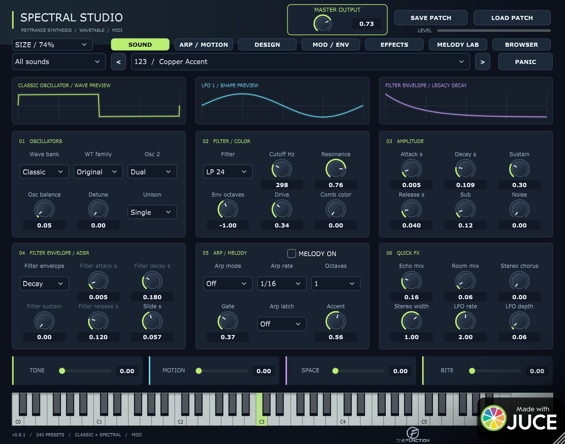Image resolution: width=565 pixels, height=444 pixels.
Task: Click the Noise knob
Action: point(520,209)
